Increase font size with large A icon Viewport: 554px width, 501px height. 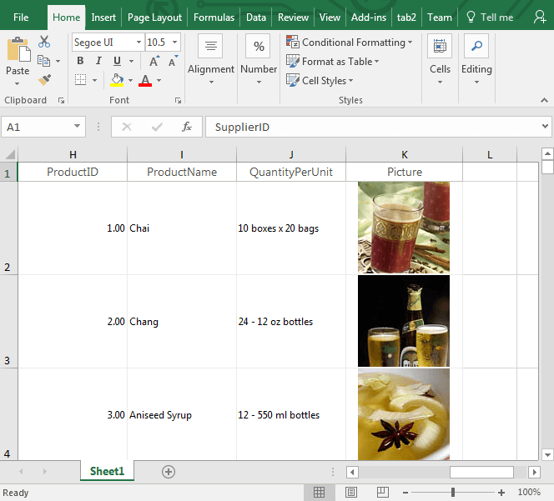tap(154, 61)
